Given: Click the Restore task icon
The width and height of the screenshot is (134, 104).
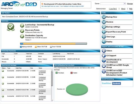Looking at the screenshot, I should (104, 22).
